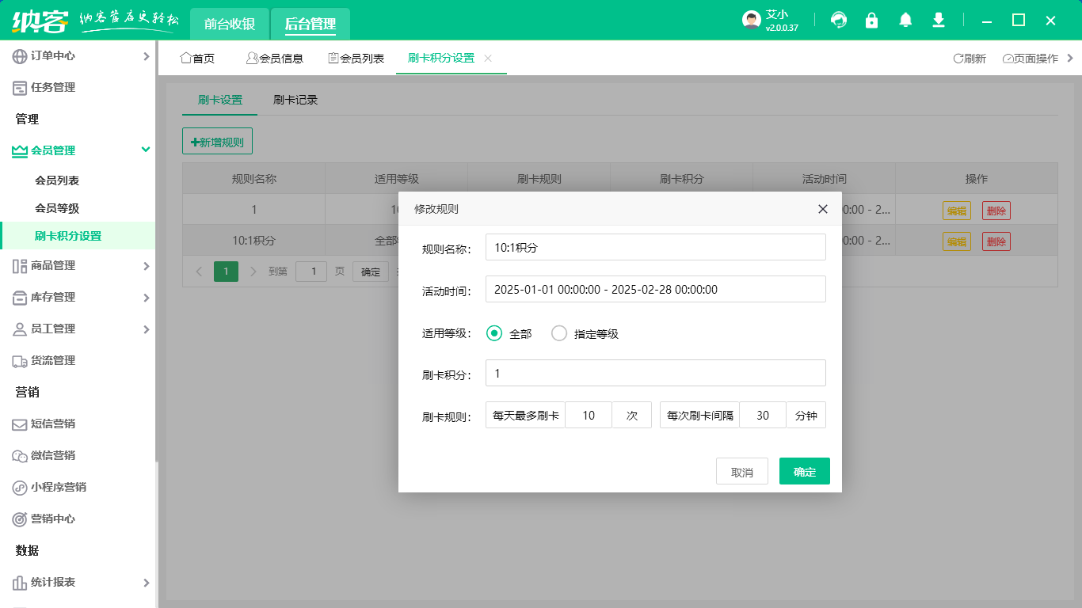
Task: Click the 短信营销 SMS marketing icon
Action: tap(17, 424)
